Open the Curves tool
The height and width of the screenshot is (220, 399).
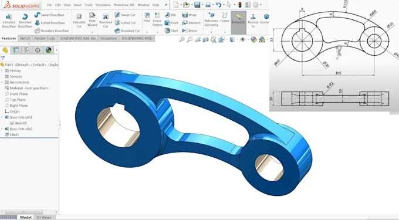(x=225, y=18)
